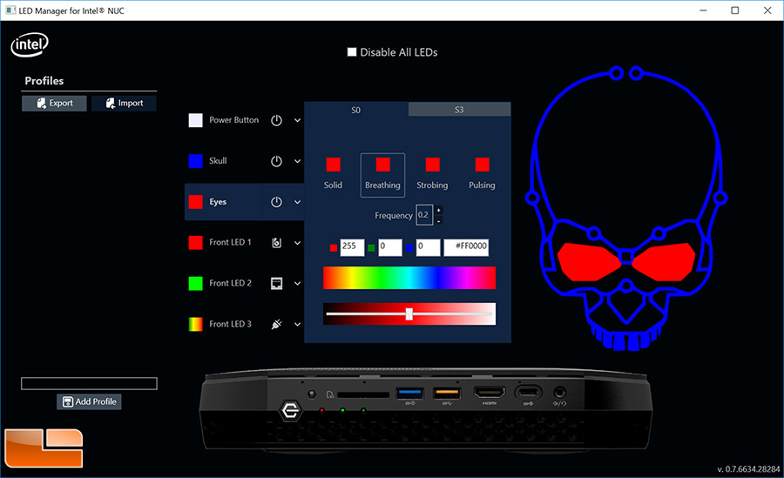Click the Front LED 3 gradient color swatch
Viewport: 784px width, 478px height.
[x=195, y=324]
